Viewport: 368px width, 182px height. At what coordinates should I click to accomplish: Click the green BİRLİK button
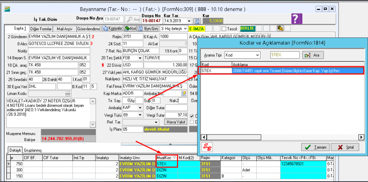247,28
